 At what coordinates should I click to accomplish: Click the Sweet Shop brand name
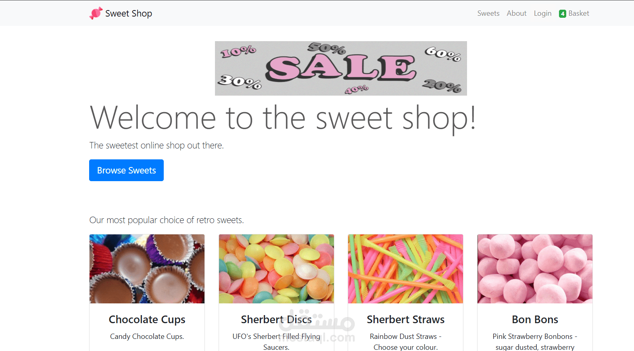point(128,13)
